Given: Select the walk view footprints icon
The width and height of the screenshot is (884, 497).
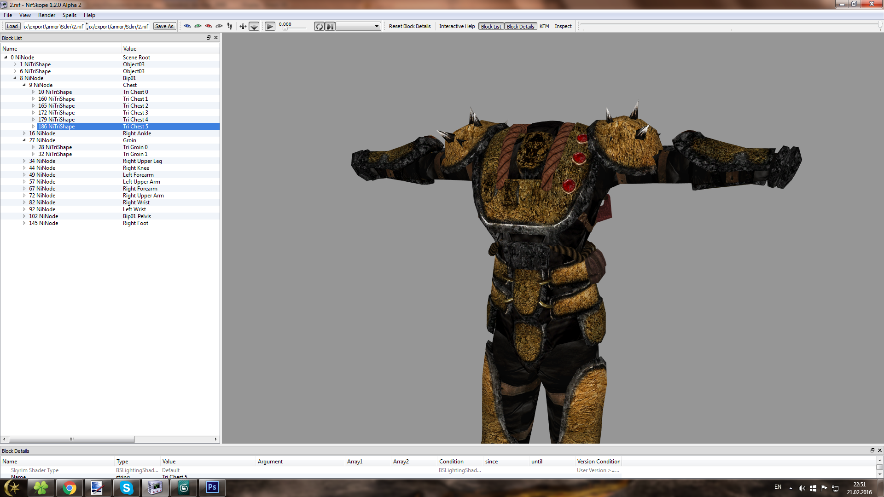Looking at the screenshot, I should (x=230, y=26).
